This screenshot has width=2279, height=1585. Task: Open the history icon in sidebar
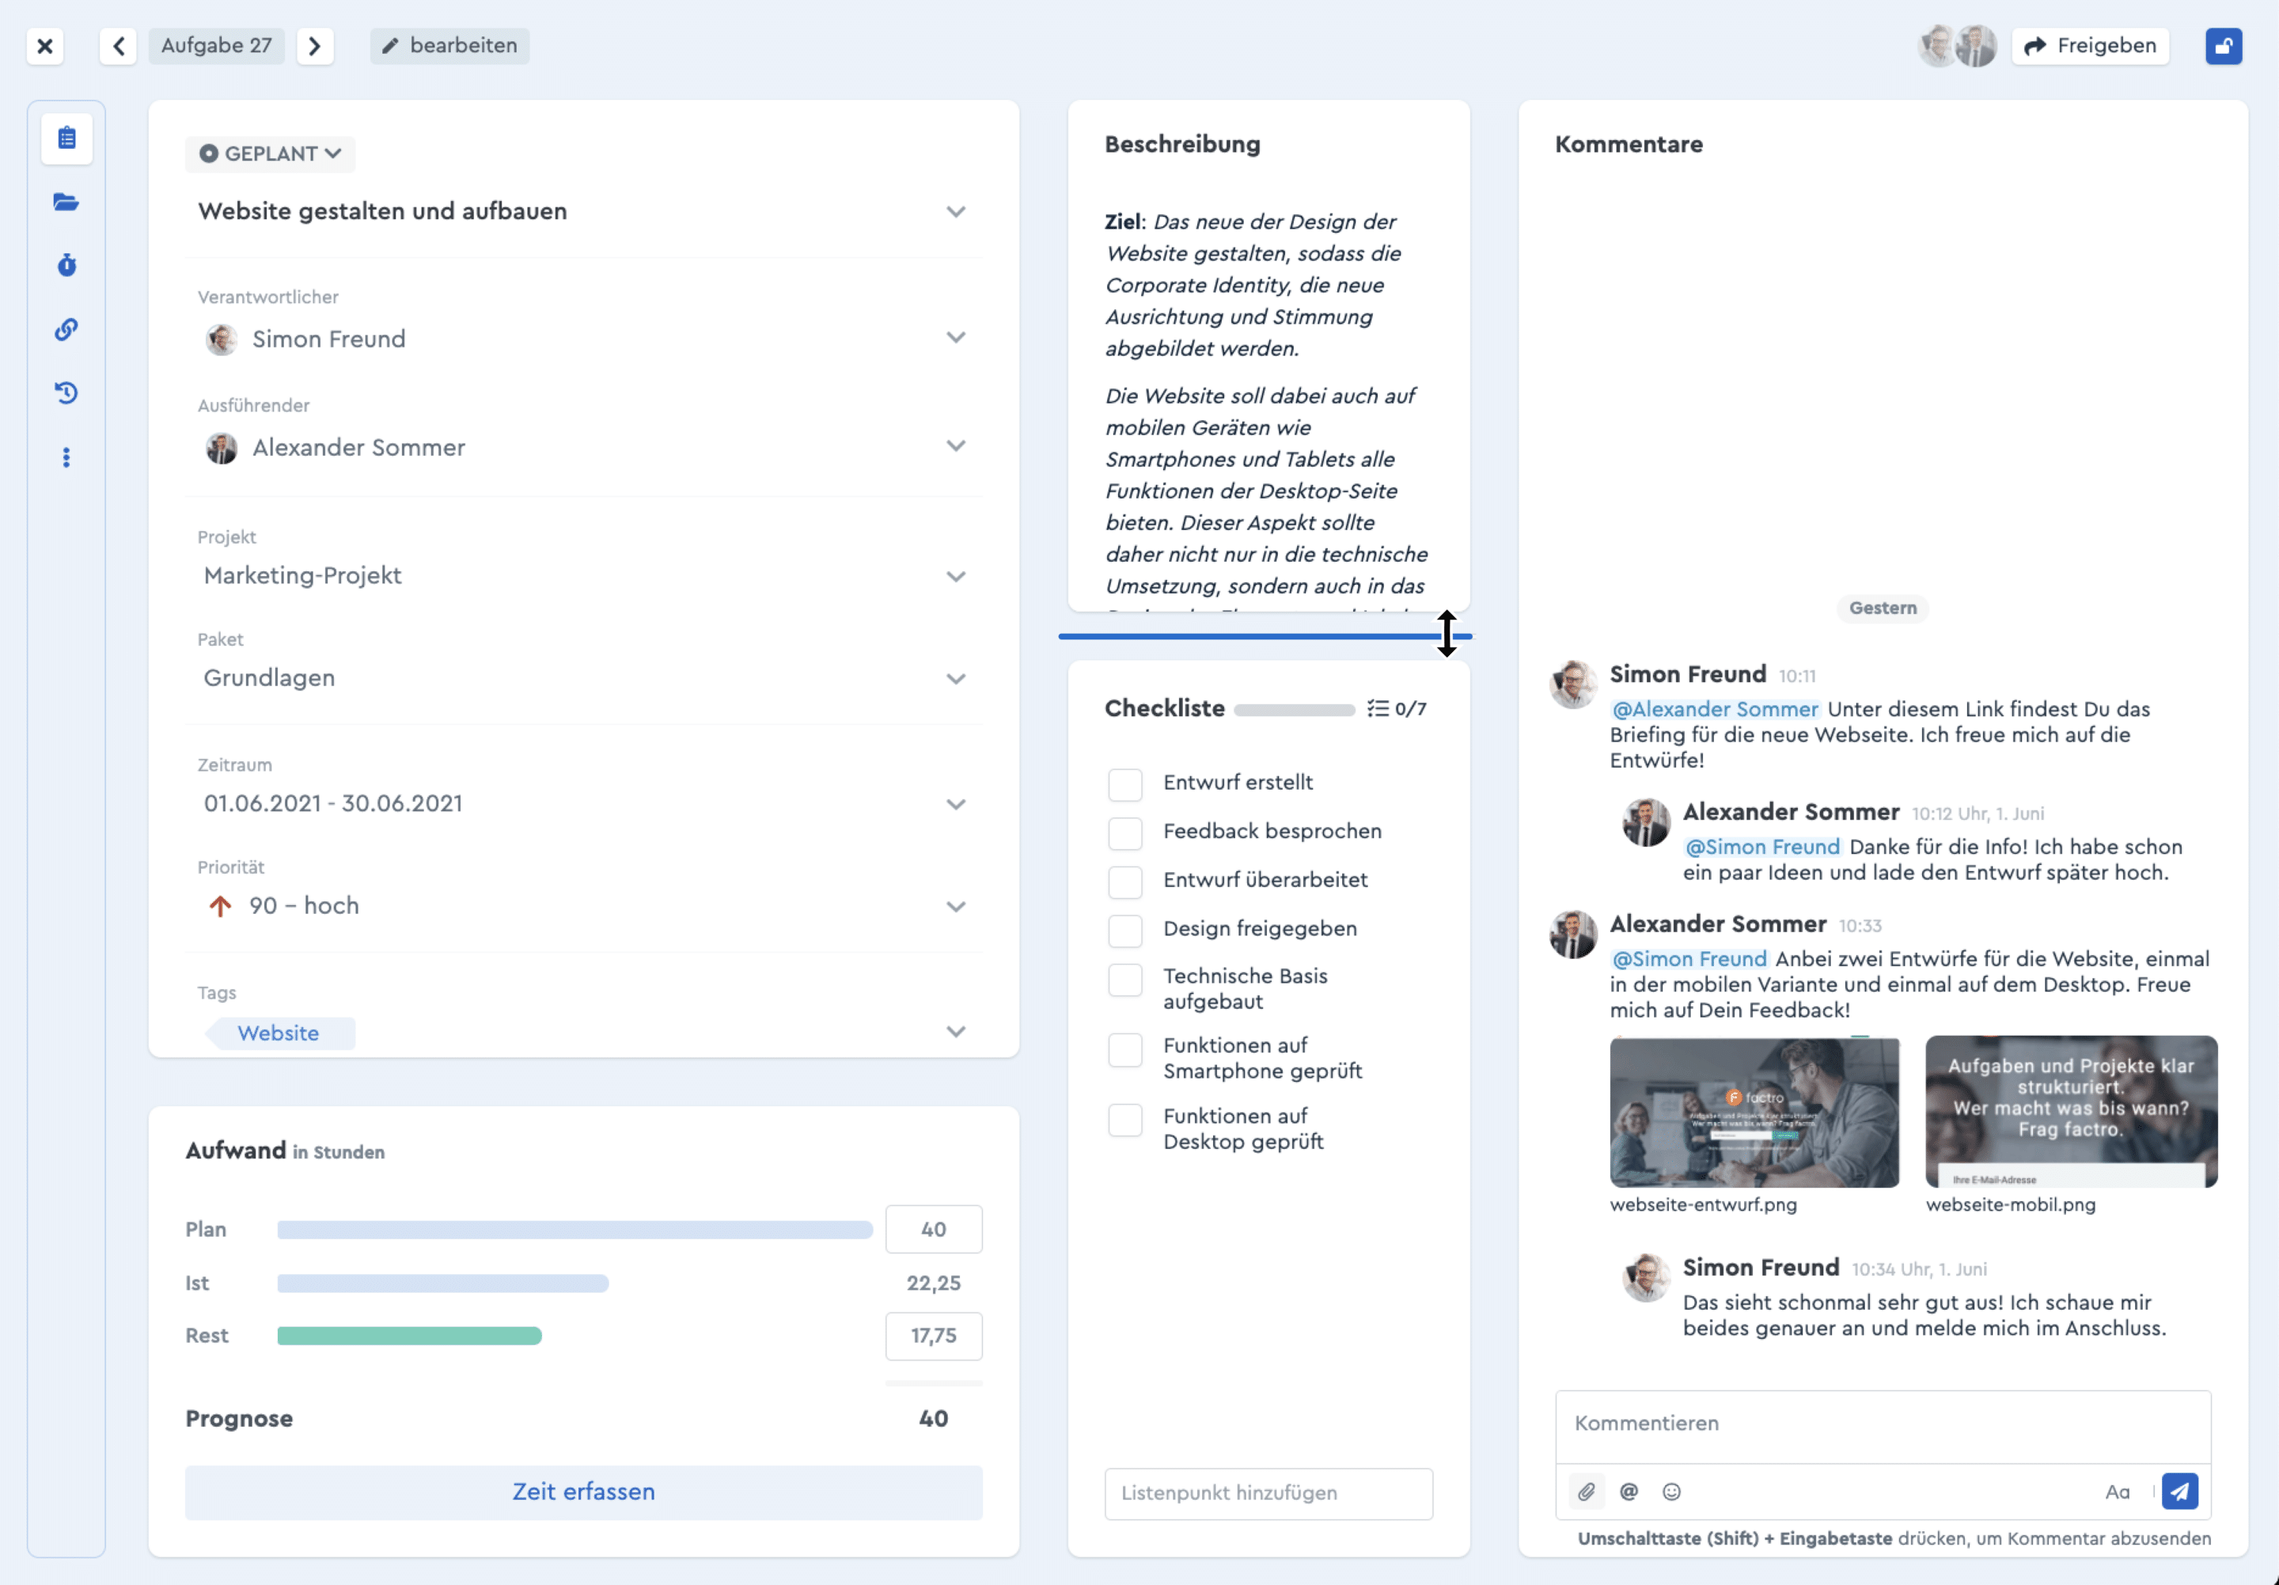pyautogui.click(x=66, y=393)
